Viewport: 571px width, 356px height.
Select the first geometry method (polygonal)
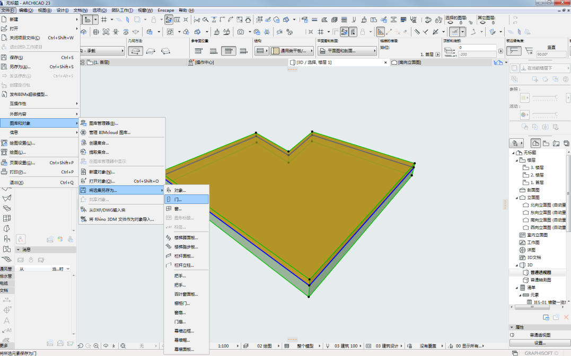[x=135, y=51]
